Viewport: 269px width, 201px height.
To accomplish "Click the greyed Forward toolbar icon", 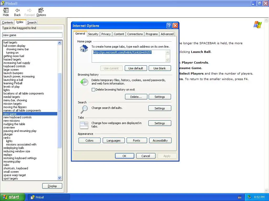I will point(29,12).
